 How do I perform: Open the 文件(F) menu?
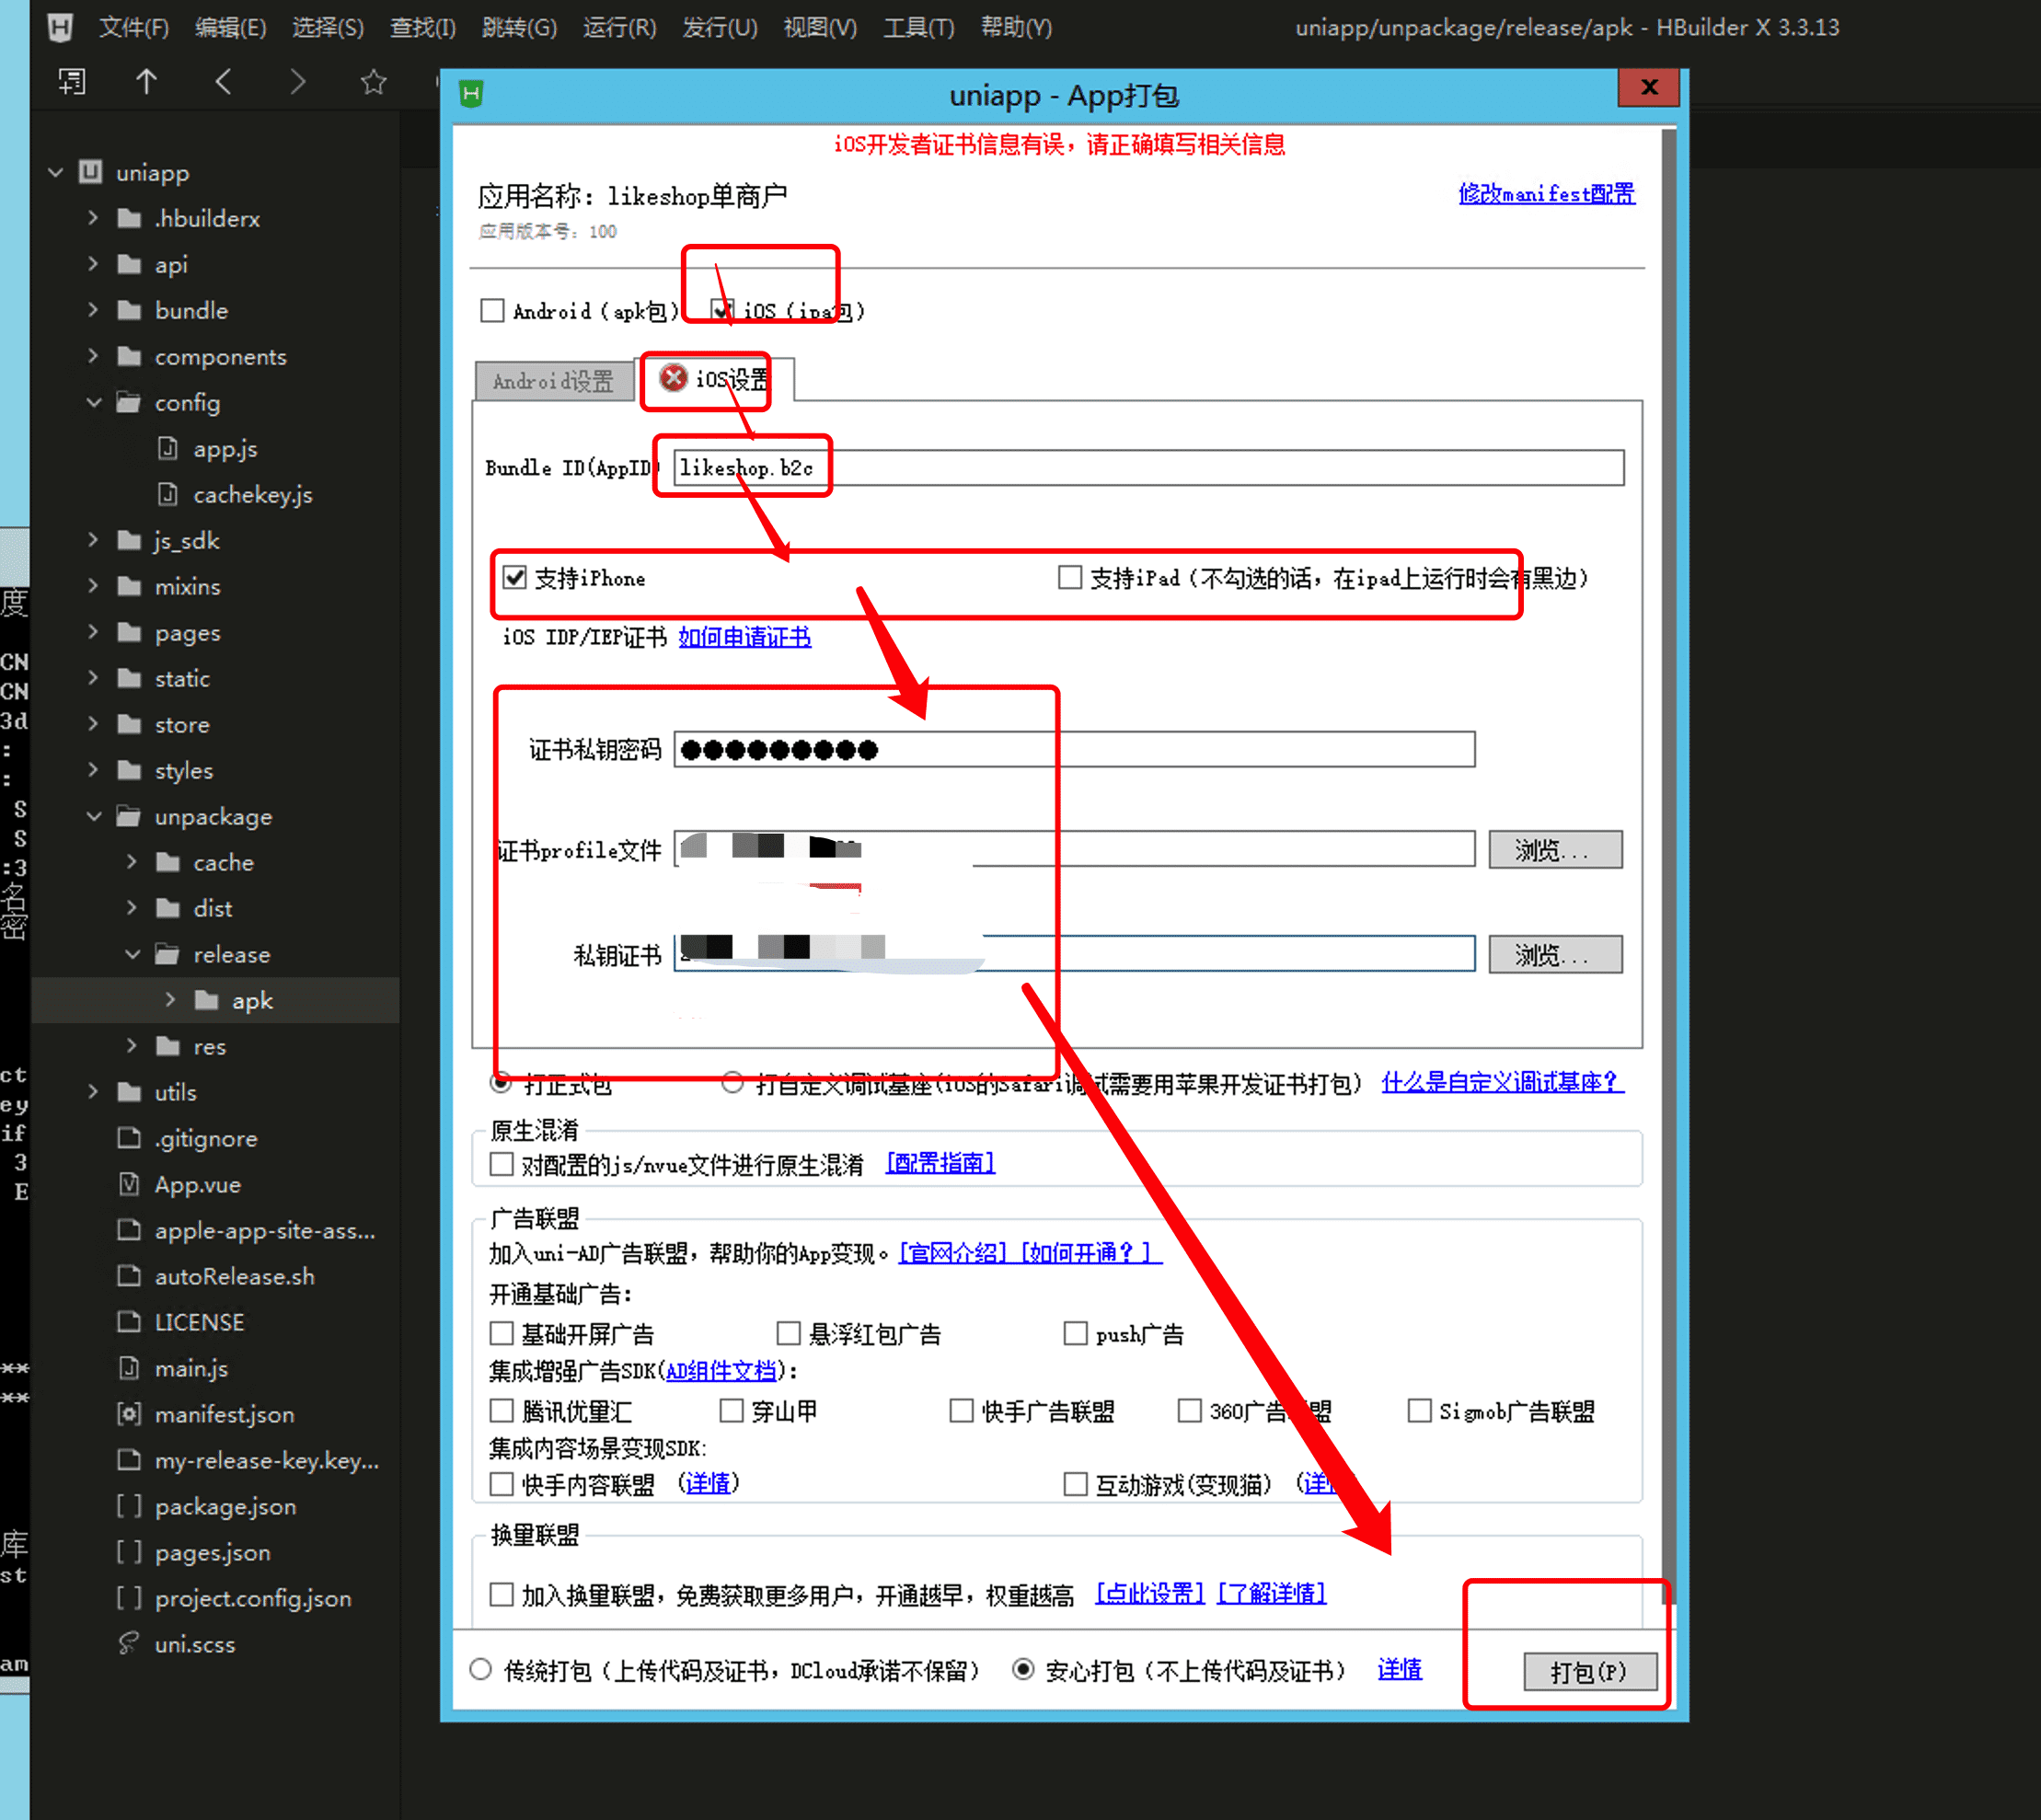(133, 27)
